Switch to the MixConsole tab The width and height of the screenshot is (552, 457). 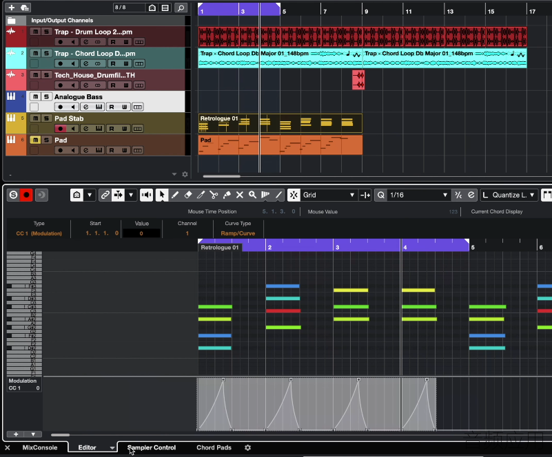(40, 447)
